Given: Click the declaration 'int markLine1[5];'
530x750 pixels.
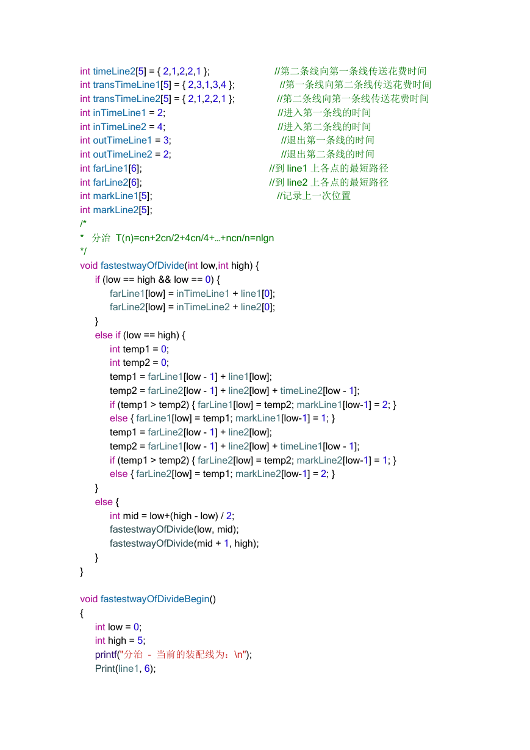Looking at the screenshot, I should [116, 196].
